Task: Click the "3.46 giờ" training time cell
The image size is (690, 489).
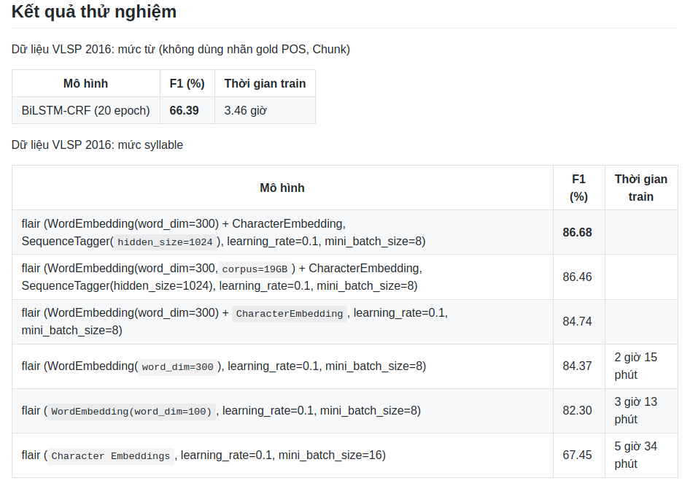Action: [245, 111]
